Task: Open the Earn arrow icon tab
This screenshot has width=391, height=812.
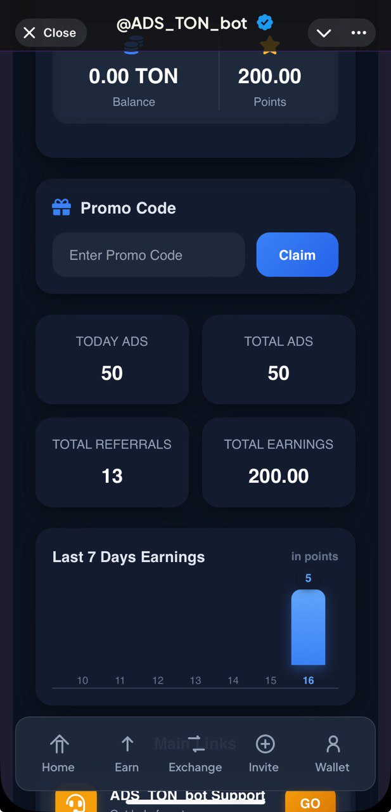Action: 127,744
